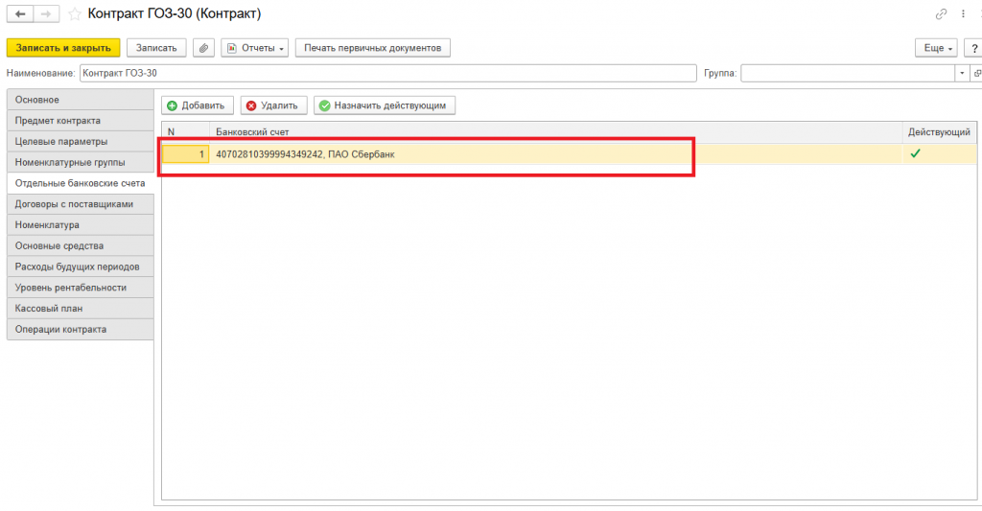982x511 pixels.
Task: Click into the Наименование input field
Action: [387, 73]
